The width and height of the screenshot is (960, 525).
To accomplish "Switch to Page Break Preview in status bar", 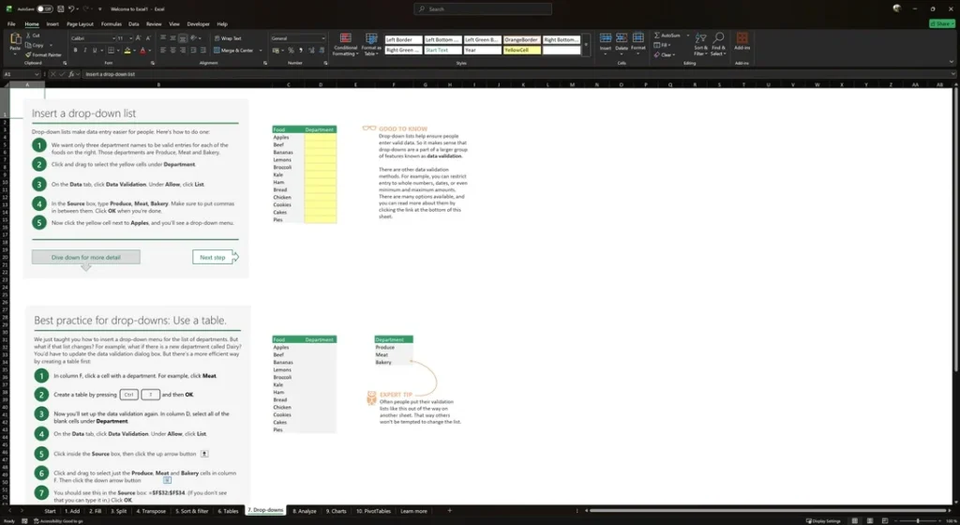I will (x=885, y=520).
